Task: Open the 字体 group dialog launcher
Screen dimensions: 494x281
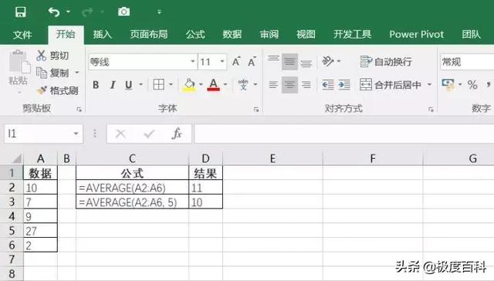Action: point(256,110)
